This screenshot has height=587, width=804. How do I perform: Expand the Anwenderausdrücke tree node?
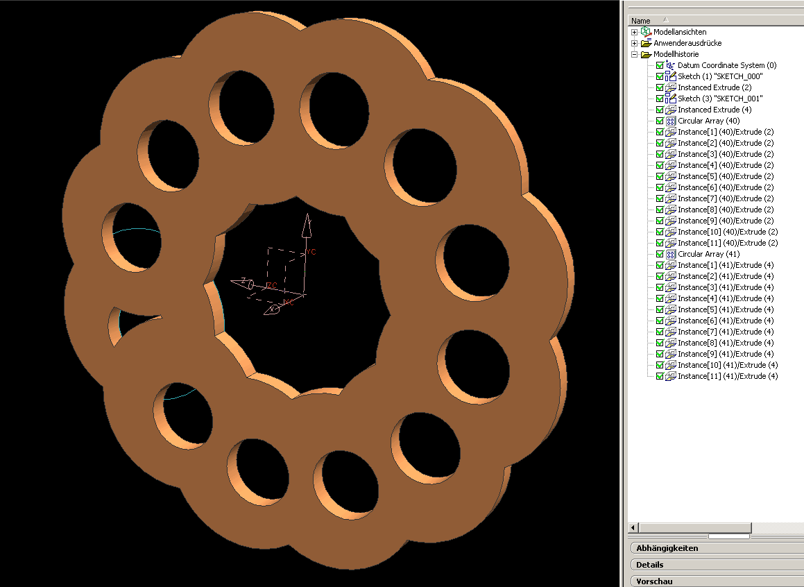[634, 43]
